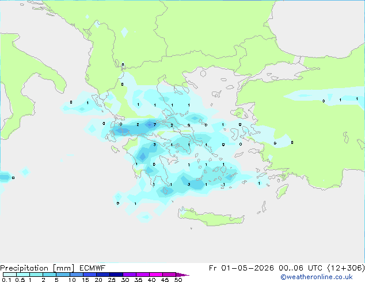This screenshot has height=282, width=365.
Task: Click the "30" legend scale label
Action: 125,280
